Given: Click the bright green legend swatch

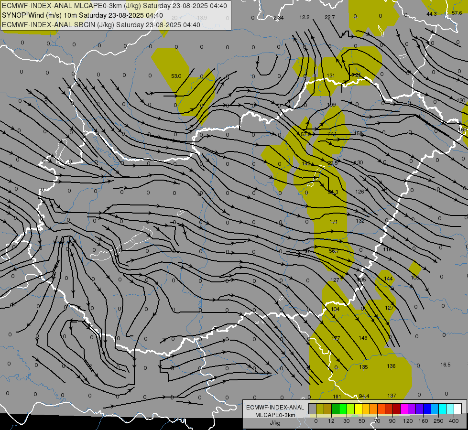Looking at the screenshot, I should [x=343, y=408].
